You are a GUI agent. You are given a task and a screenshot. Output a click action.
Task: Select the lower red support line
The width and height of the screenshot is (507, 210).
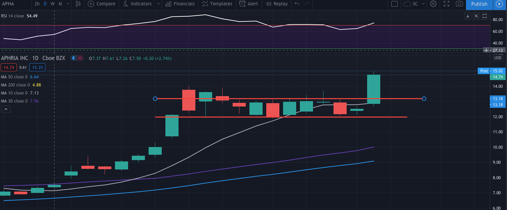[x=281, y=117]
